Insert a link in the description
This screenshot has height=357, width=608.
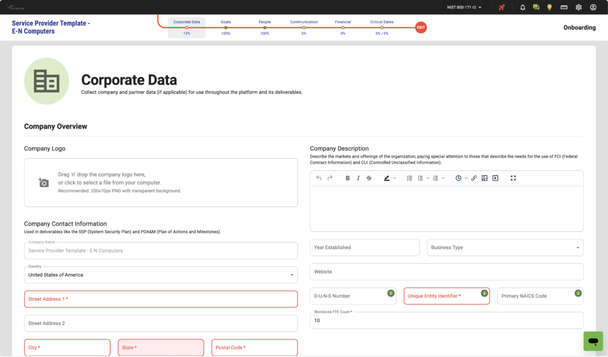[474, 178]
